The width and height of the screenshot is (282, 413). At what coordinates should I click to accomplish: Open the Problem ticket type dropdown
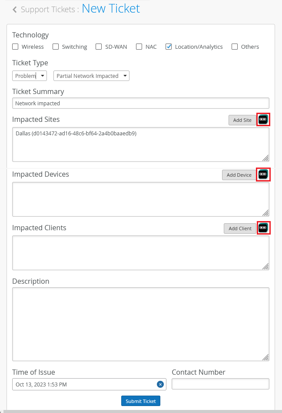click(x=30, y=76)
